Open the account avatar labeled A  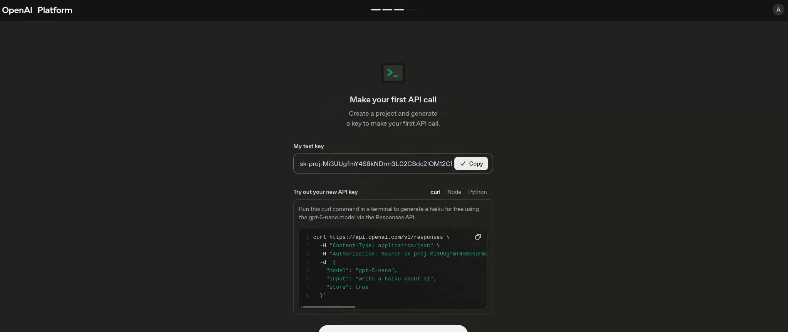pos(778,10)
